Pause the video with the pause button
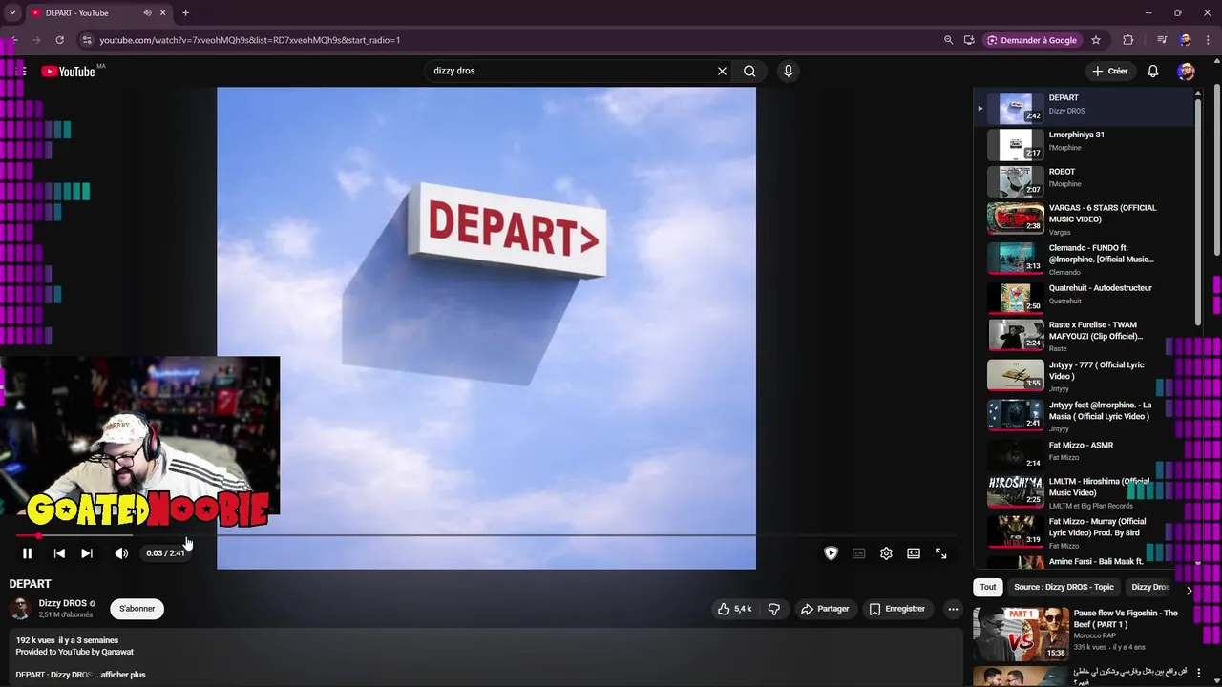1222x687 pixels. coord(27,553)
